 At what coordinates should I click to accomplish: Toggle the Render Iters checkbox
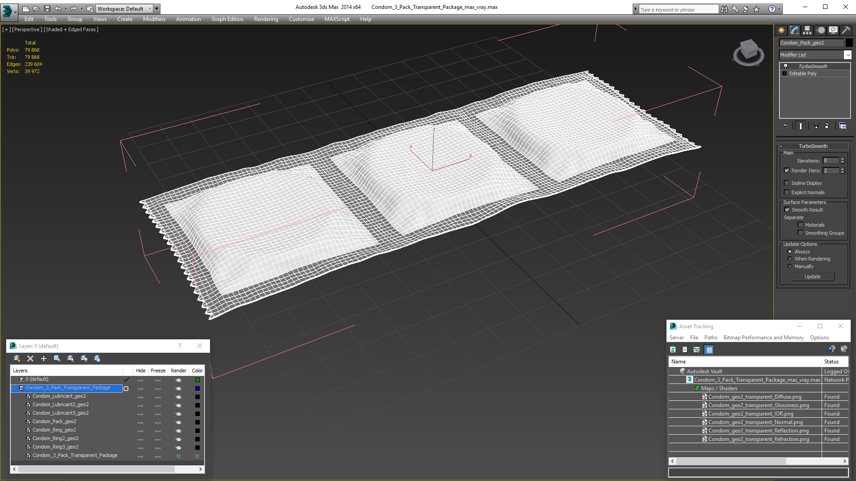click(787, 171)
